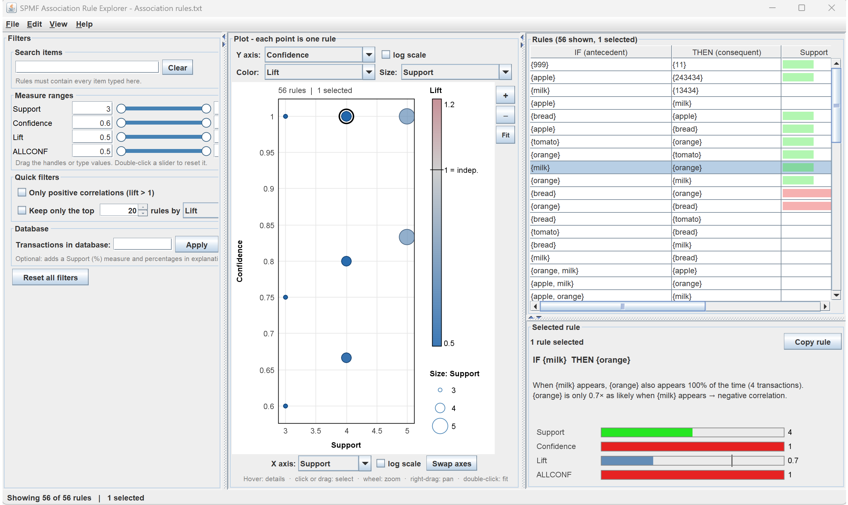Image resolution: width=848 pixels, height=505 pixels.
Task: Select the plot point at support 3, confidence 0.6
Action: (286, 406)
